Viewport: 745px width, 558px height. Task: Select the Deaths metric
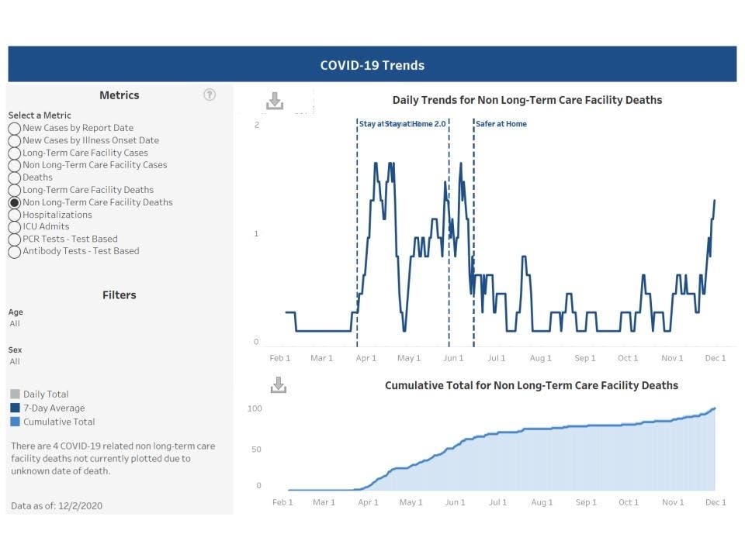click(14, 177)
